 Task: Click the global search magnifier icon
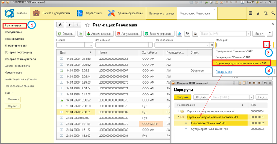(273, 13)
